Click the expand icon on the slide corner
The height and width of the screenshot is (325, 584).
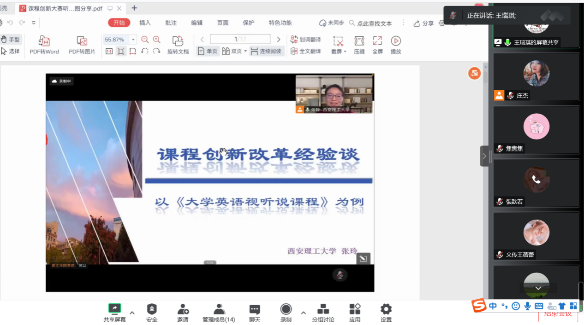[x=363, y=259]
